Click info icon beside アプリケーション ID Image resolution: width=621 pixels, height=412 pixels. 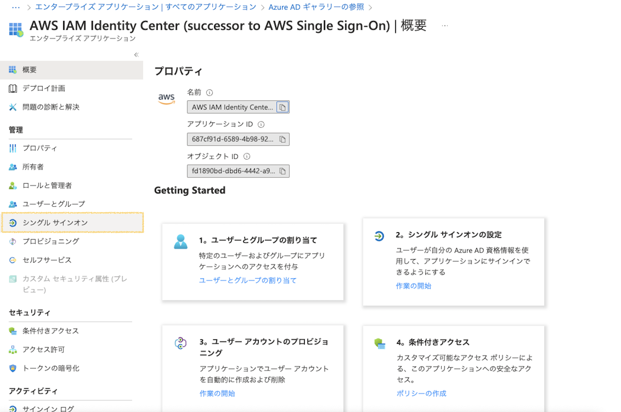(x=261, y=124)
